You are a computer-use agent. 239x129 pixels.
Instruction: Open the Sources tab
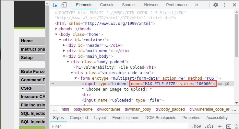coord(129,5)
